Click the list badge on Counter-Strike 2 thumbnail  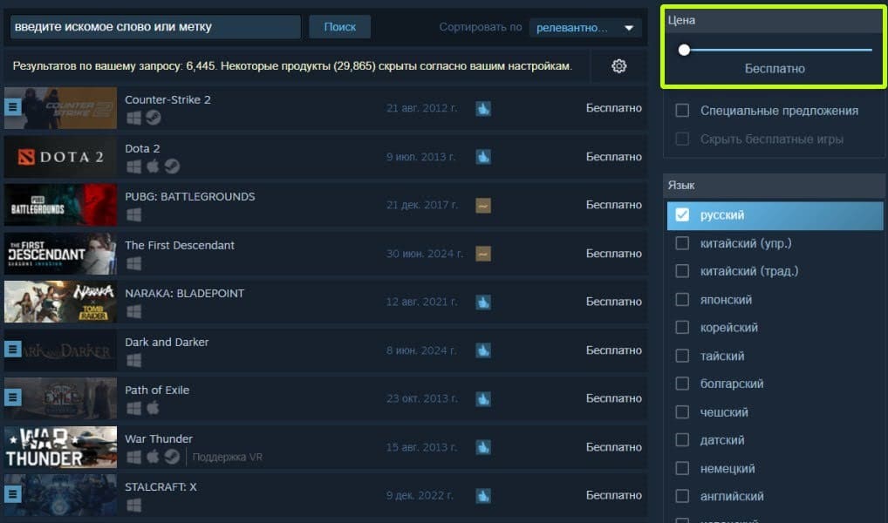pos(12,106)
